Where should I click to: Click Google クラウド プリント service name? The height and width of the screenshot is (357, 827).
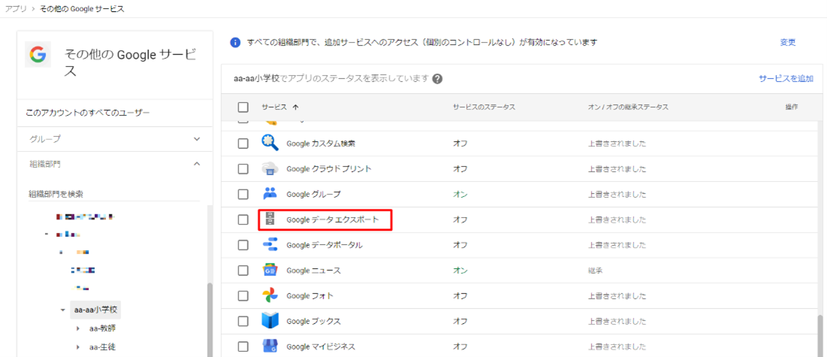[329, 169]
